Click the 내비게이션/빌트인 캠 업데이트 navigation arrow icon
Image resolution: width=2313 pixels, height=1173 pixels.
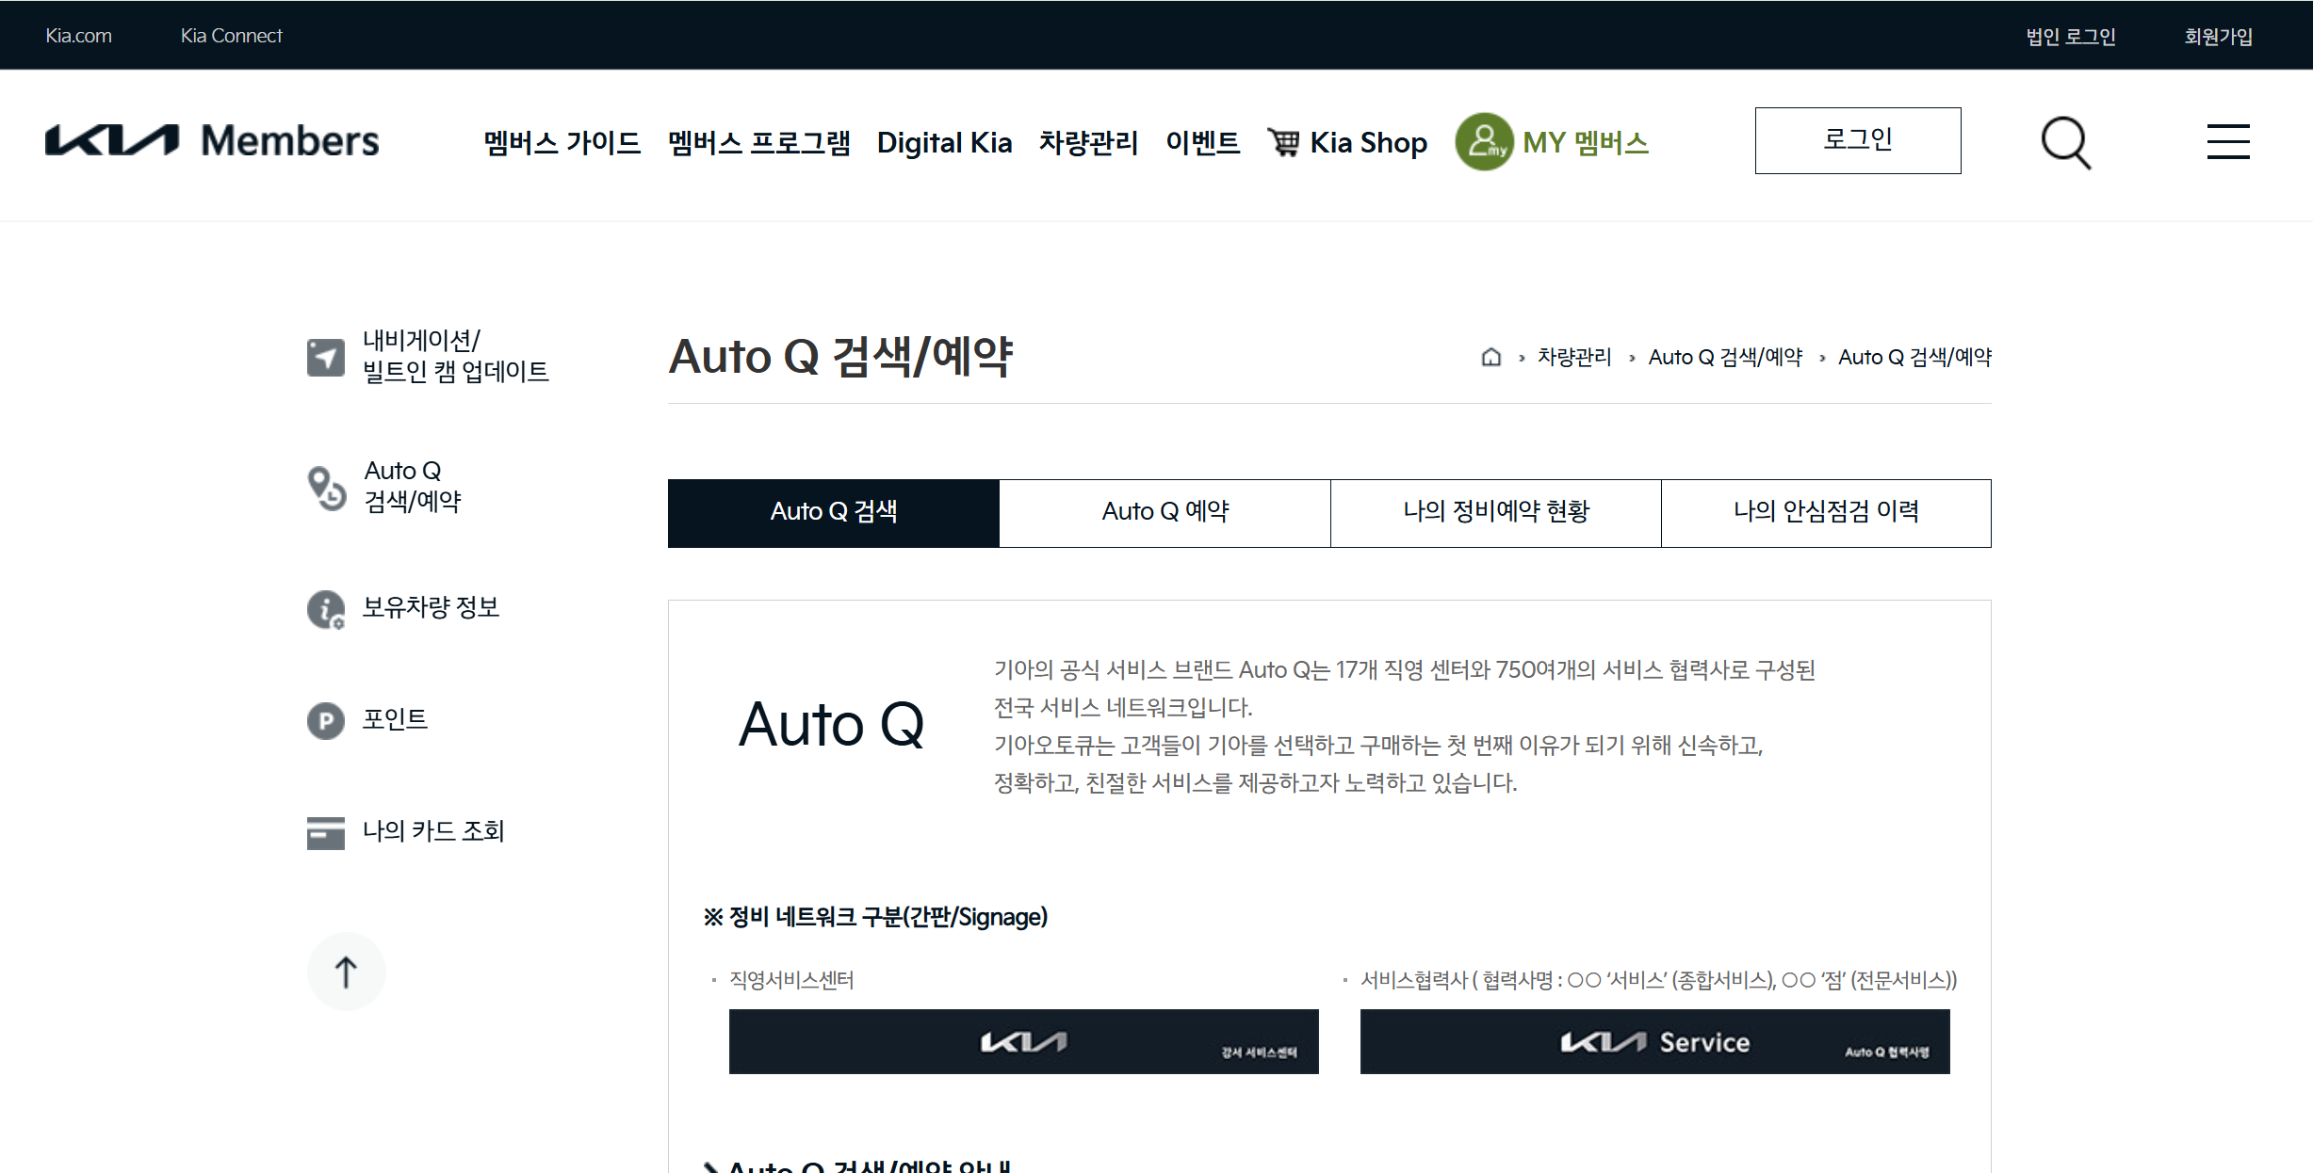325,358
